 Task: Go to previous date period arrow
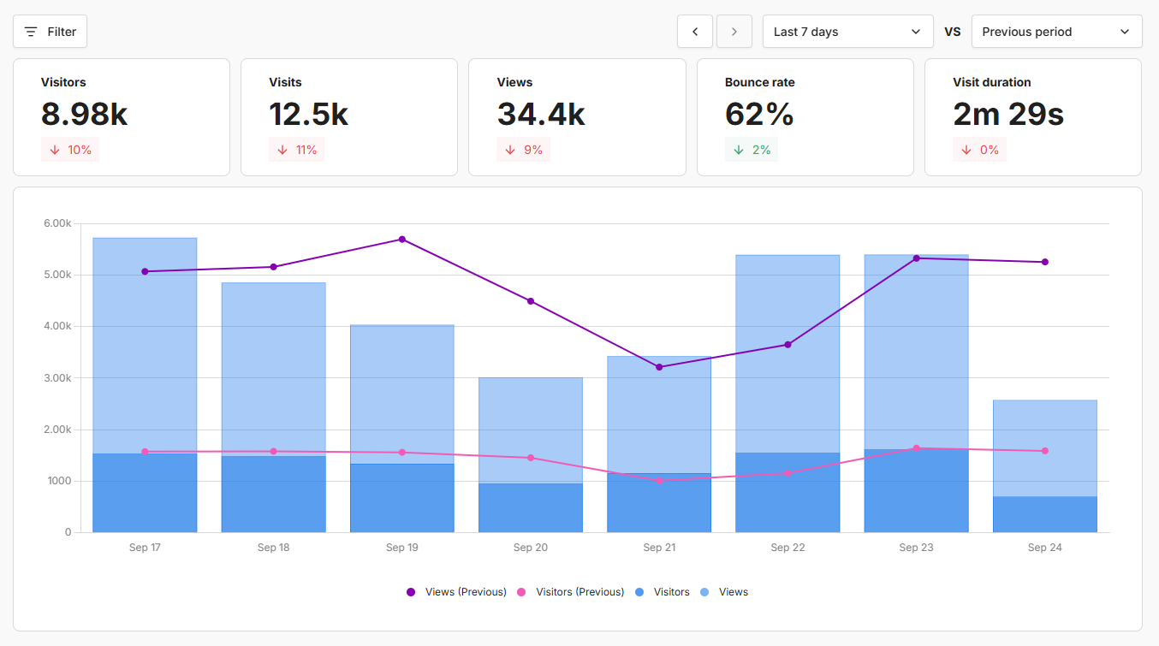coord(695,32)
